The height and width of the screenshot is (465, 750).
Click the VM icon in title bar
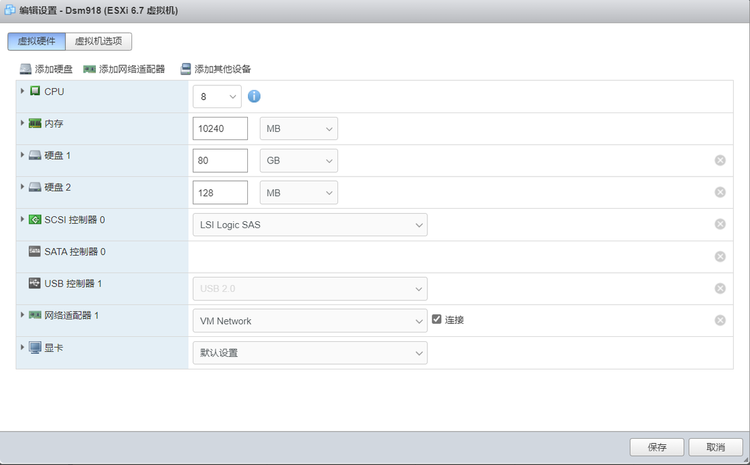tap(9, 10)
